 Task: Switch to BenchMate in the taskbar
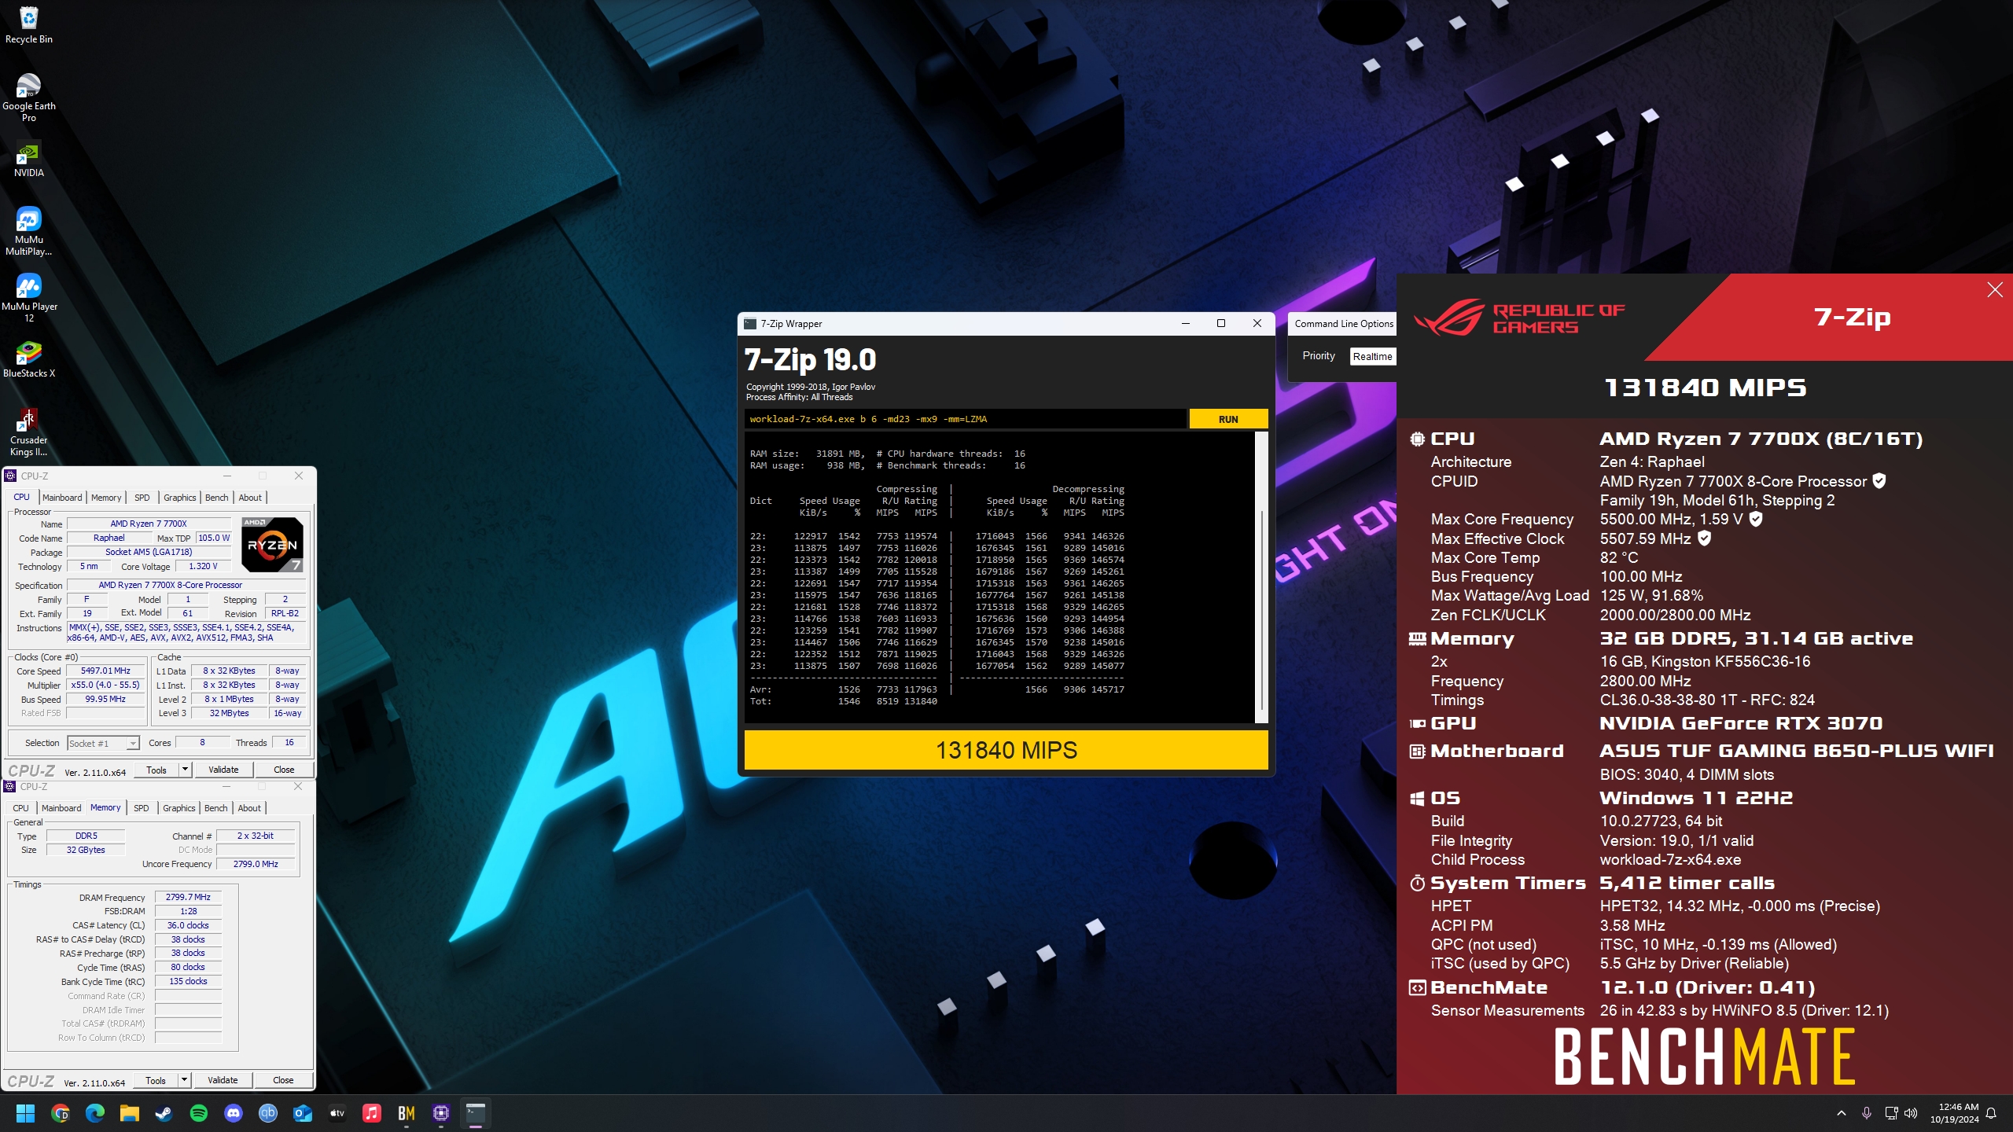coord(407,1113)
